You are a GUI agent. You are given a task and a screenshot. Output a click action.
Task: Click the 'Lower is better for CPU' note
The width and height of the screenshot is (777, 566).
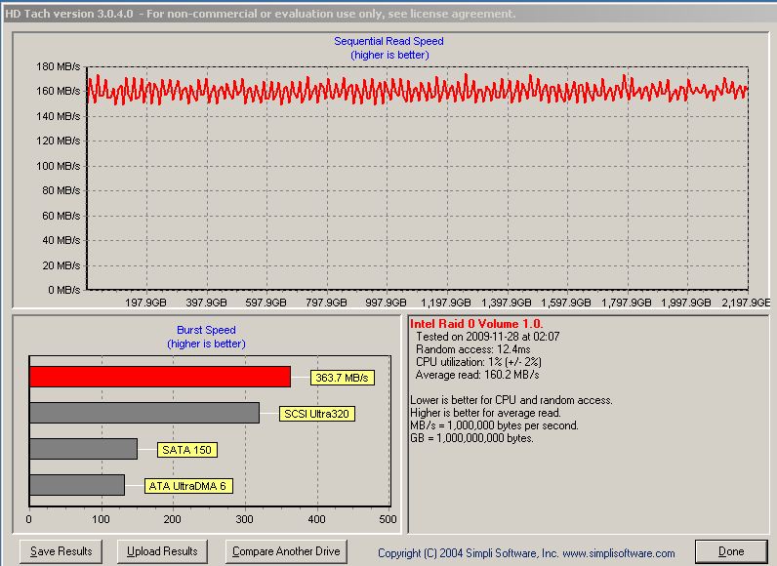click(x=511, y=400)
